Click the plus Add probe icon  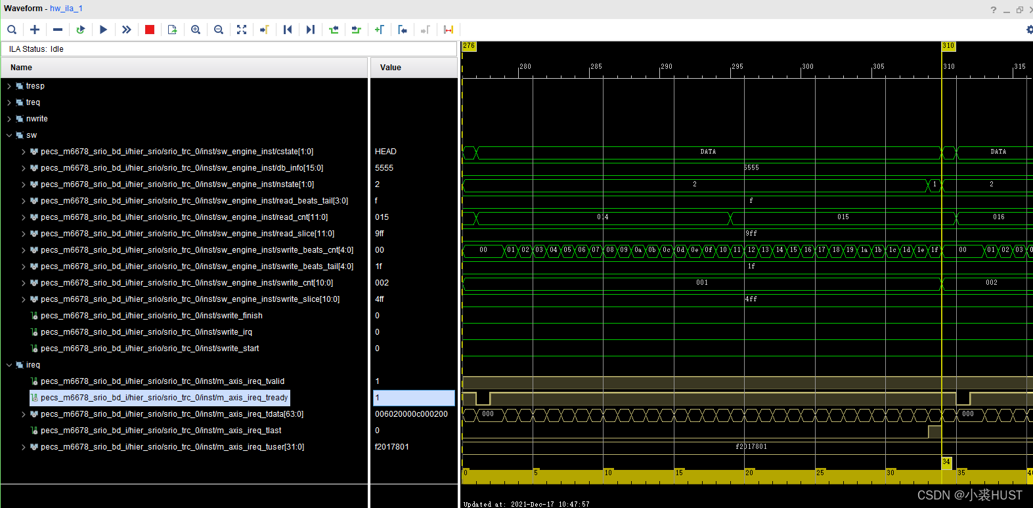pyautogui.click(x=35, y=30)
